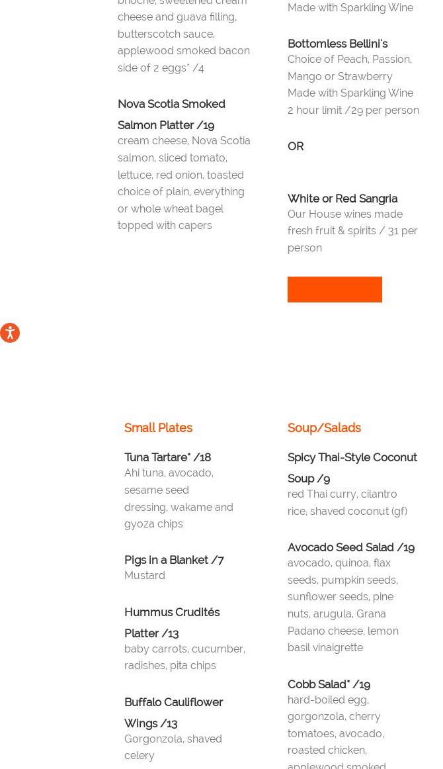Screen dimensions: 443x769
Task: Click the Soup/Salads section heading
Action: (324, 428)
